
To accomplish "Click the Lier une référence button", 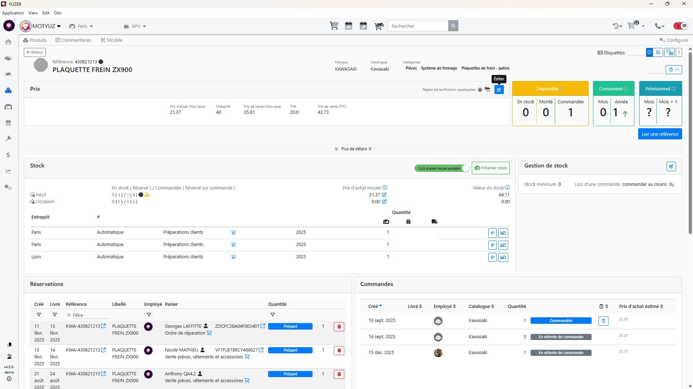I will [x=659, y=134].
